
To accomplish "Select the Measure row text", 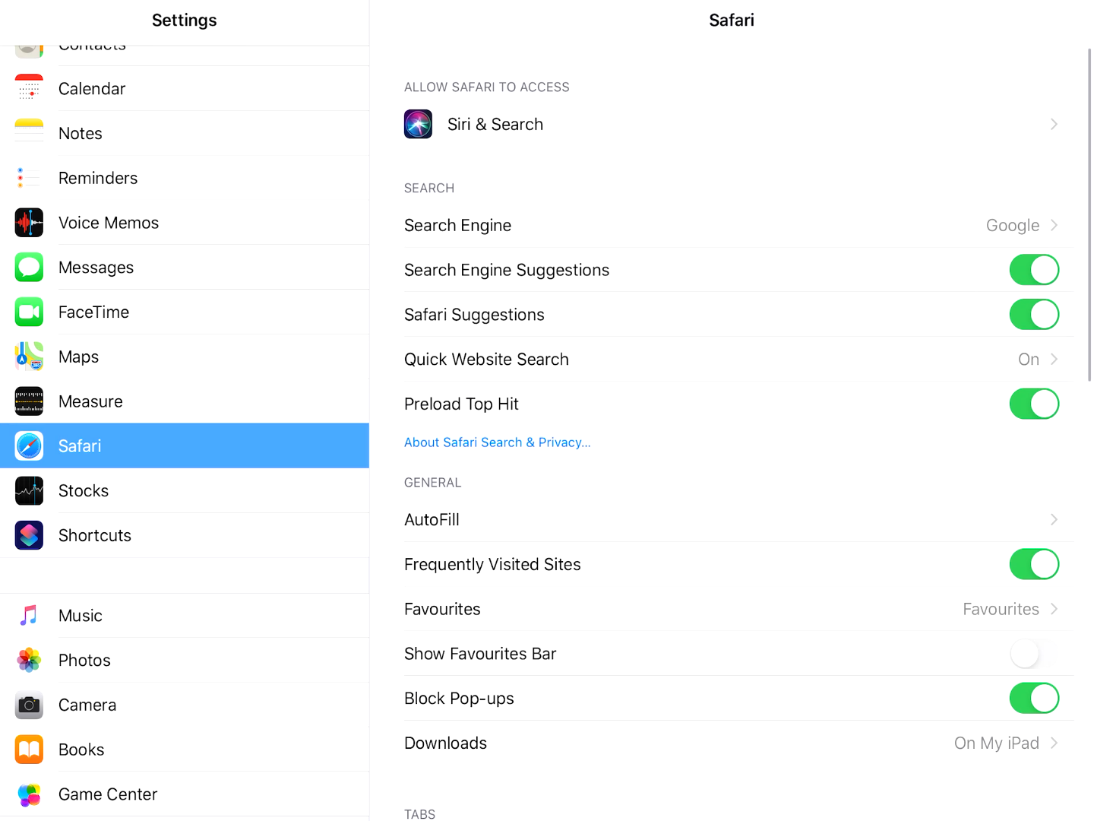I will point(90,401).
